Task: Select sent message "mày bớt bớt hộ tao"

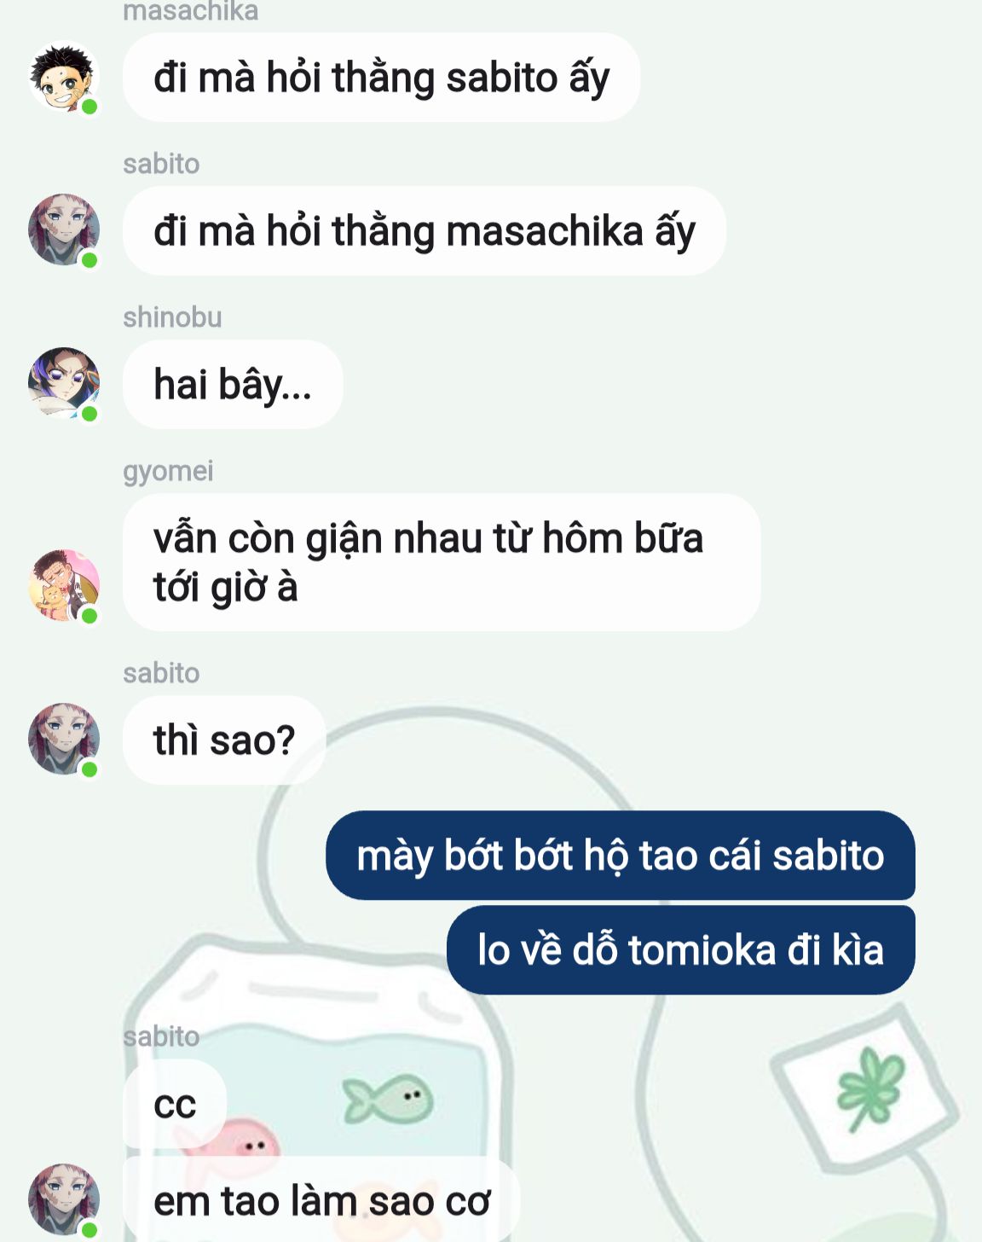Action: pyautogui.click(x=621, y=856)
